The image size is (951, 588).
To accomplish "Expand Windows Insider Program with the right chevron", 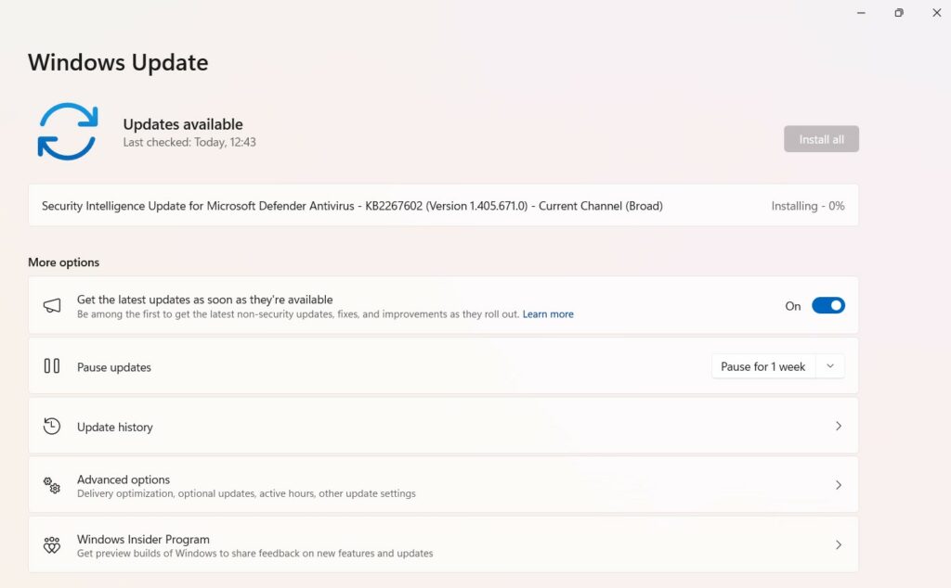I will pyautogui.click(x=839, y=544).
